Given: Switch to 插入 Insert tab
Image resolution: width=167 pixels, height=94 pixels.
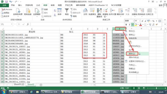Looking at the screenshot, I should coord(20,5).
